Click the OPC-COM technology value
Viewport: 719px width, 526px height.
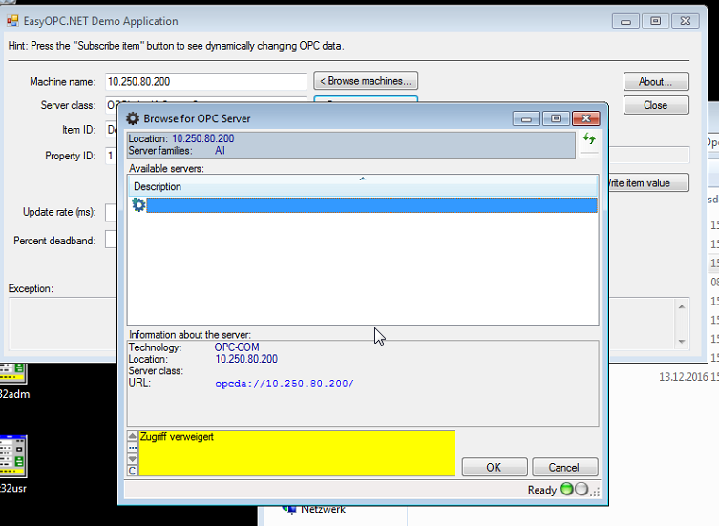click(237, 347)
